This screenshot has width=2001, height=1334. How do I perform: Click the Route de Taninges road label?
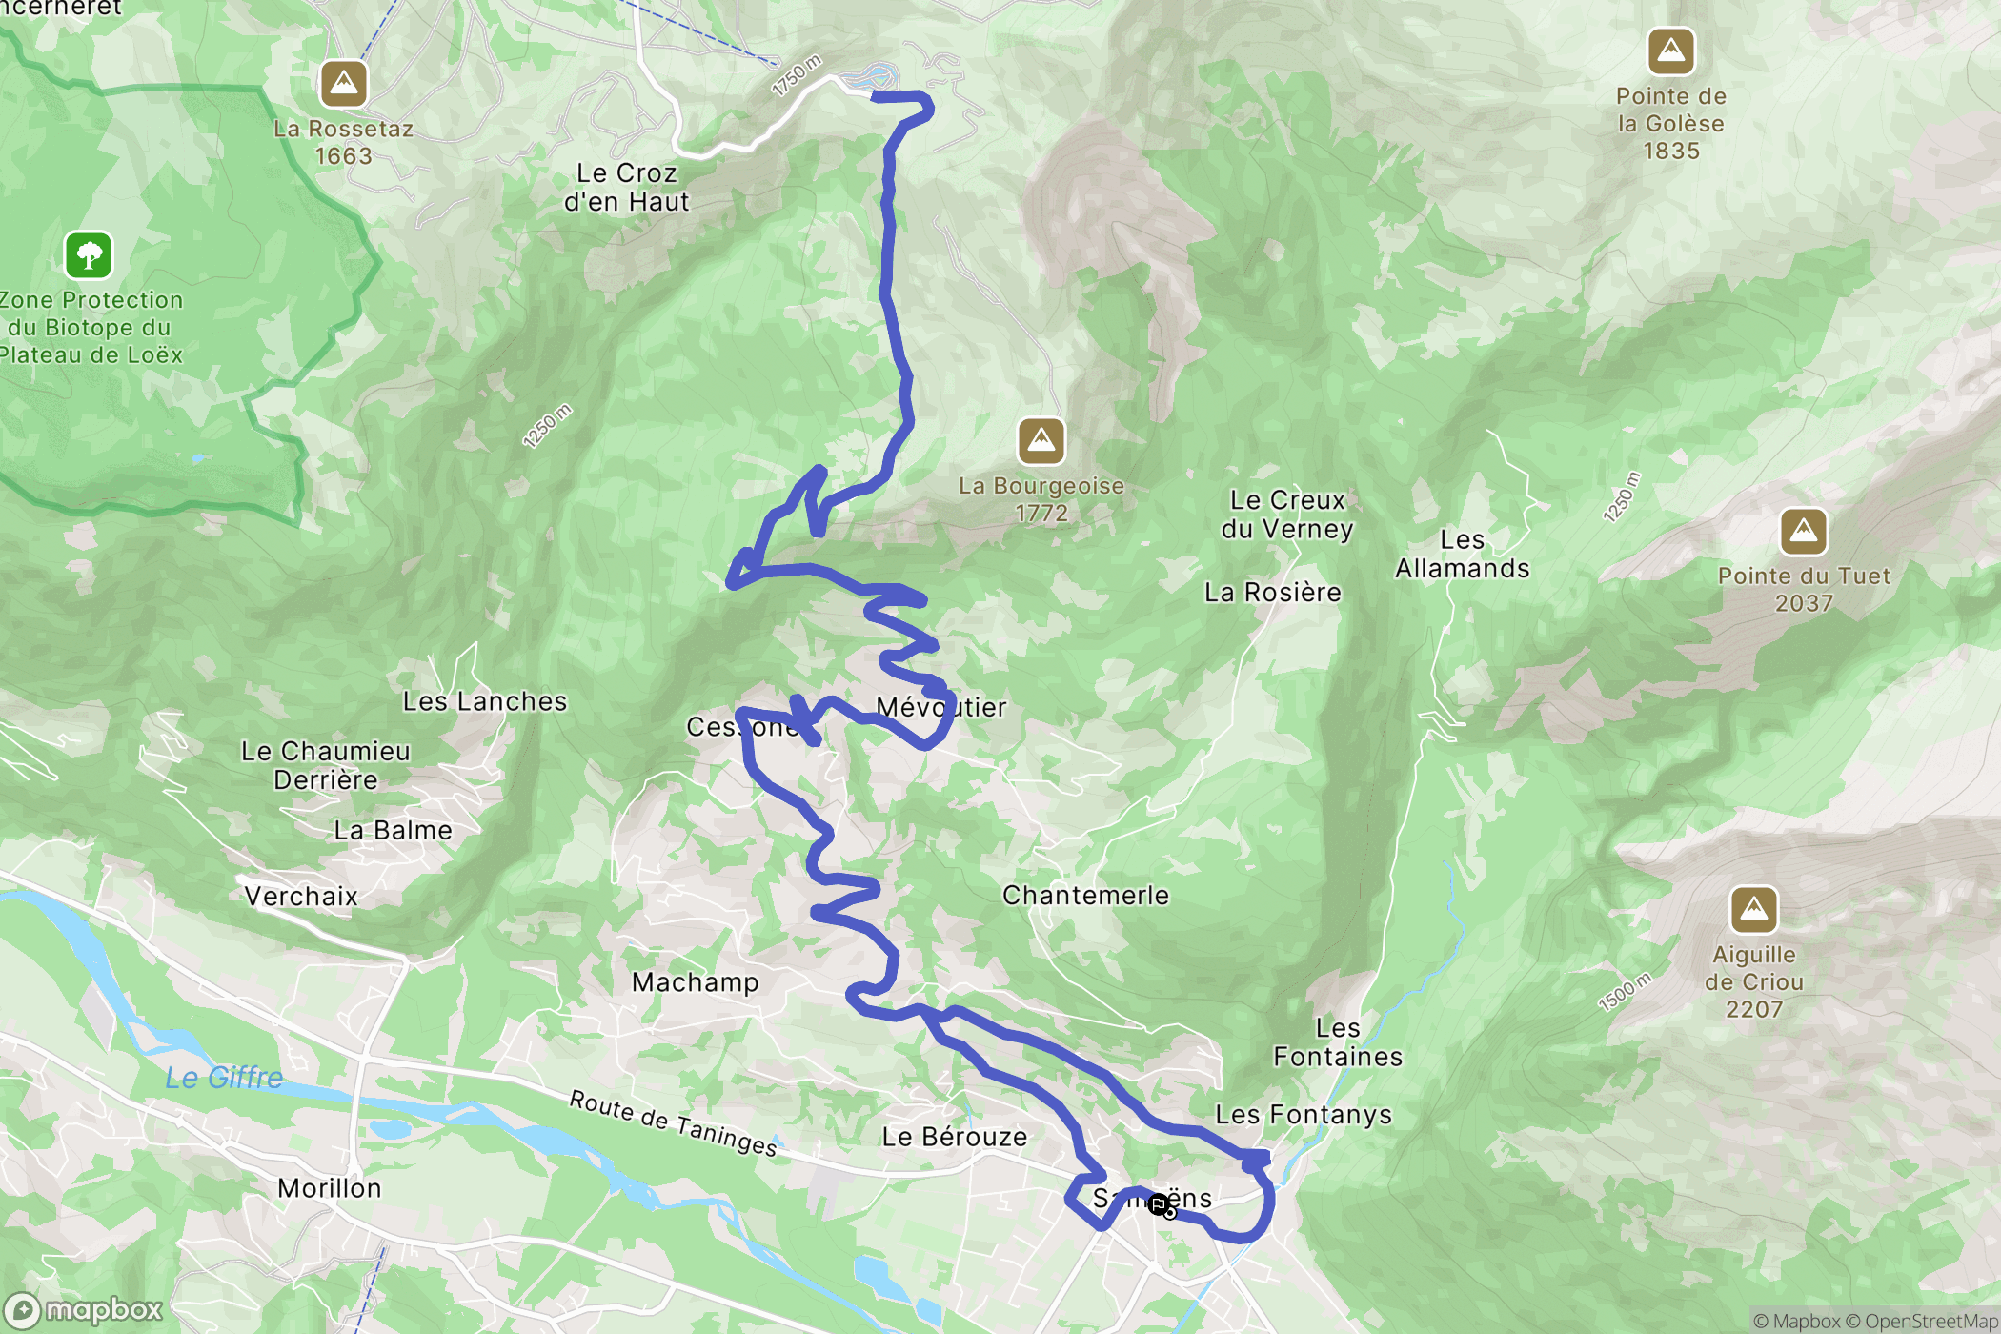[674, 1123]
